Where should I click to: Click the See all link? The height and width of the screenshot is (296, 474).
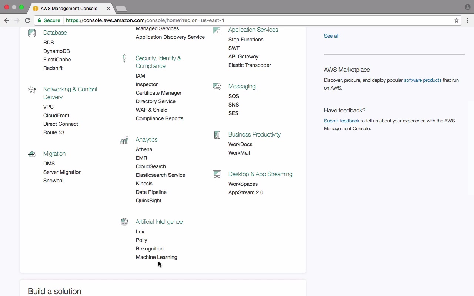(331, 36)
